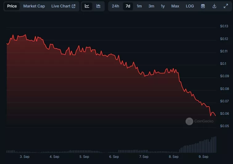Click the price line near 8. Sep drop
This screenshot has width=233, height=164.
click(x=180, y=81)
